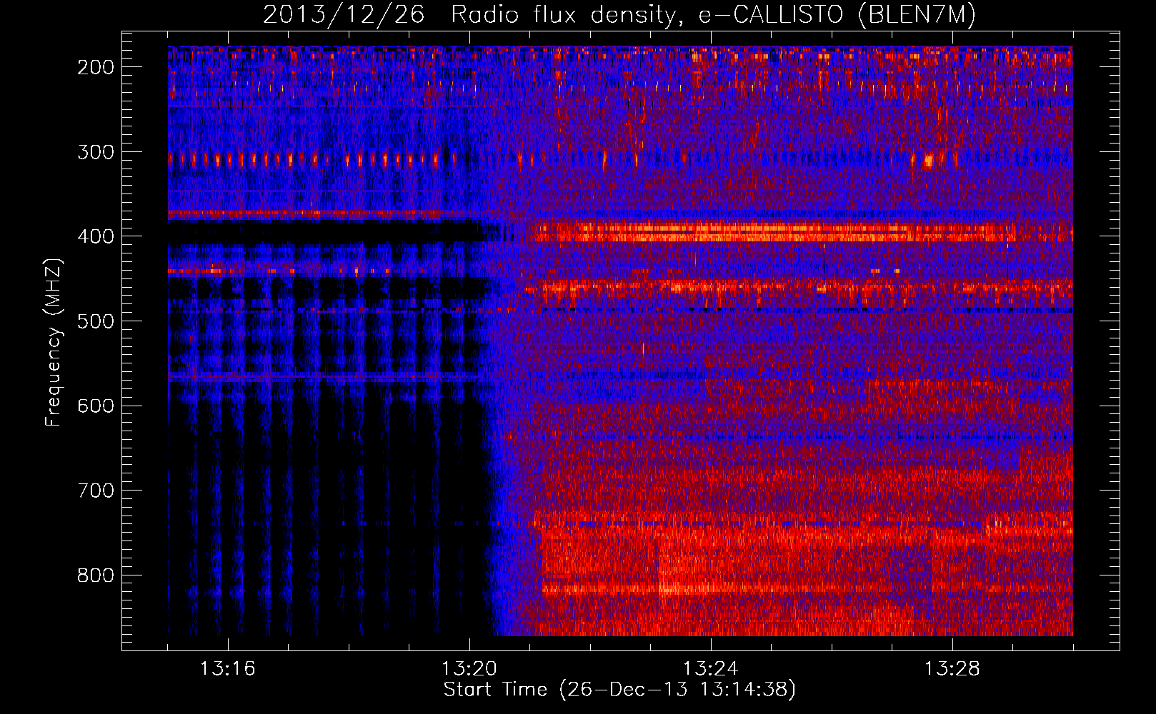1156x714 pixels.
Task: Click the 13:16 time tick label
Action: point(228,669)
